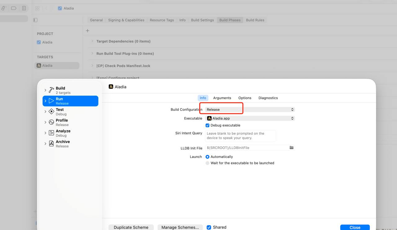Click the Run play icon in scheme list

tap(51, 101)
